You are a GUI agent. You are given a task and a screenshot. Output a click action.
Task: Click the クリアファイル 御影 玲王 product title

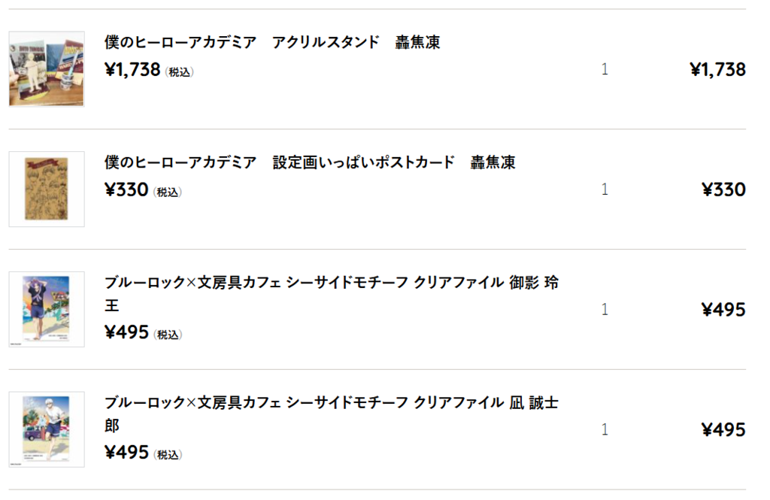332,294
